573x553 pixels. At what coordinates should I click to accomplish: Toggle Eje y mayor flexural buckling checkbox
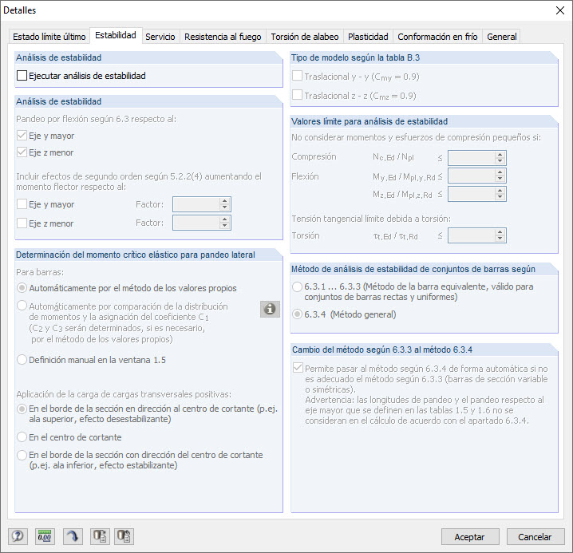[x=22, y=136]
